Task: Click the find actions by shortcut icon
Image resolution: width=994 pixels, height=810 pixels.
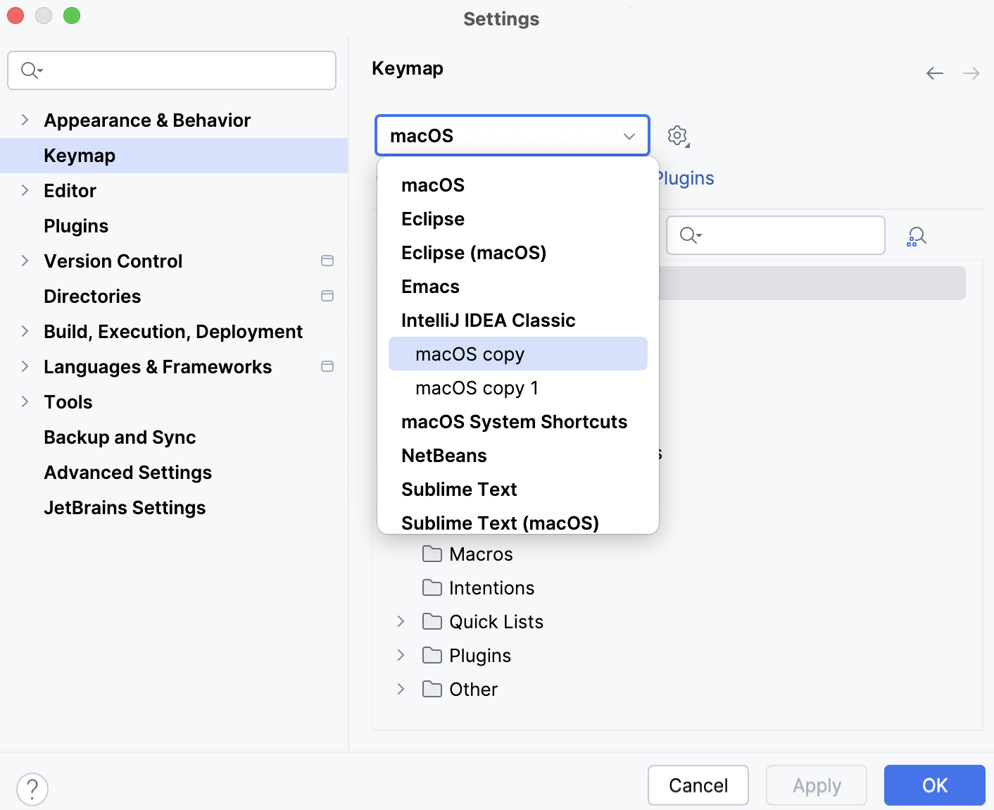Action: (917, 235)
